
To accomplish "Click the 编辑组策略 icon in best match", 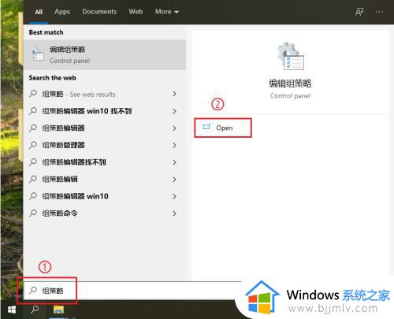I will point(38,54).
